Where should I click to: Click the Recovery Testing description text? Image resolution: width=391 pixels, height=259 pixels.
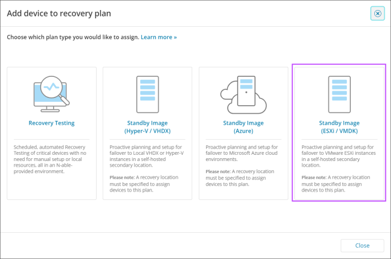[51, 159]
